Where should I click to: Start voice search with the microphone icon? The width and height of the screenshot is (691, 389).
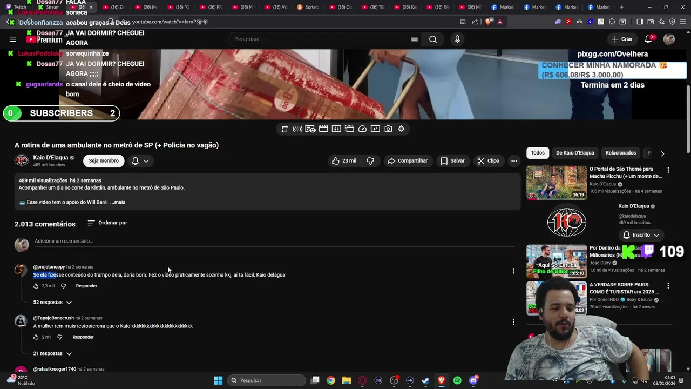coord(457,39)
